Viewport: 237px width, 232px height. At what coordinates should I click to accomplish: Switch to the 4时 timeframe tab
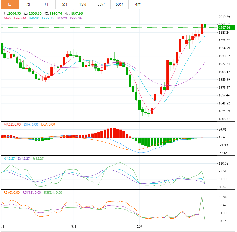(138, 4)
